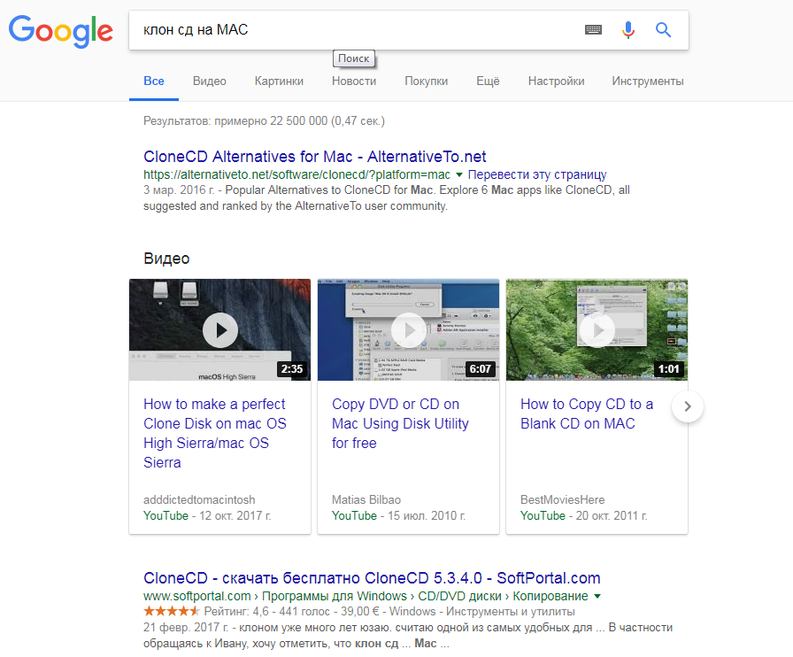Open How to make a perfect Clone Disk link

pyautogui.click(x=215, y=433)
